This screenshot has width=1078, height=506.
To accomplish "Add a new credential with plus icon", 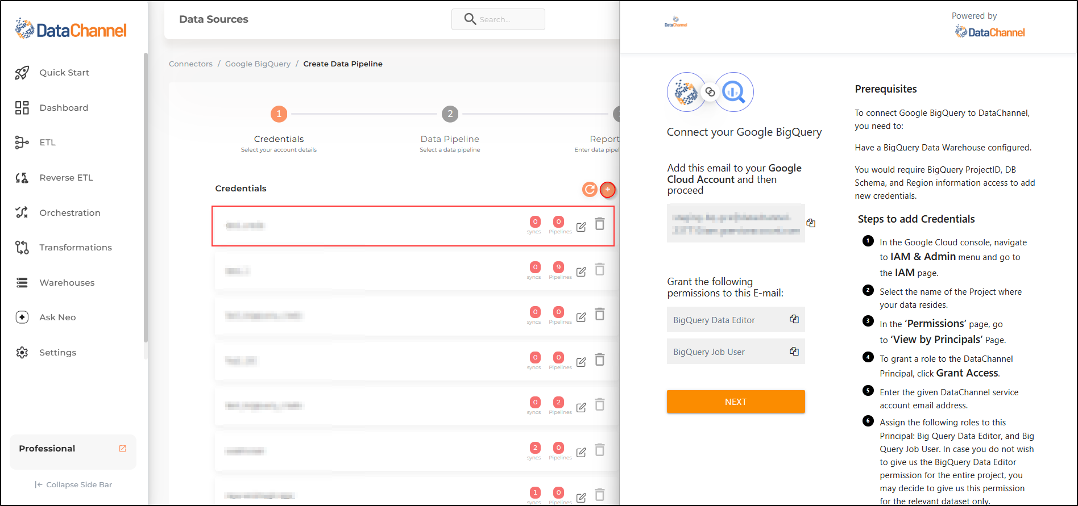I will (608, 189).
